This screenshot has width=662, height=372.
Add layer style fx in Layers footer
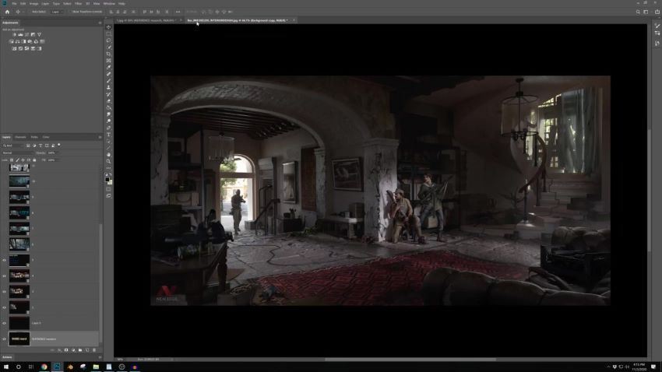59,350
